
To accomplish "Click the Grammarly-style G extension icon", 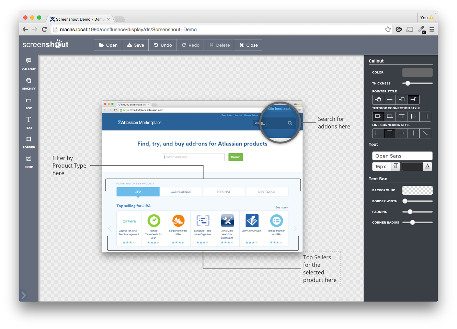I will click(399, 30).
